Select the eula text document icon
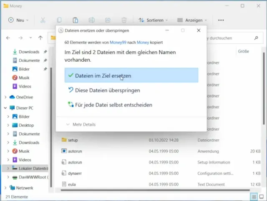 [x=64, y=184]
